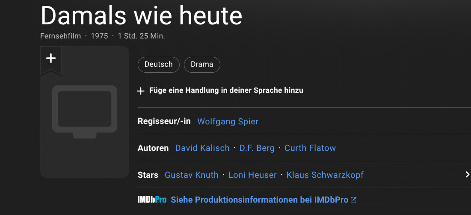Click the IMDbPro logo
The width and height of the screenshot is (471, 215).
click(152, 200)
